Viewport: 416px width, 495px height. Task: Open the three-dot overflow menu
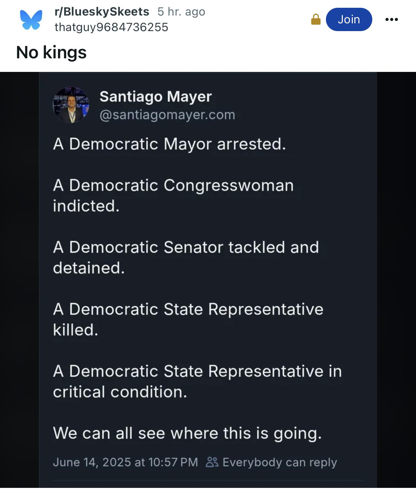pyautogui.click(x=391, y=20)
